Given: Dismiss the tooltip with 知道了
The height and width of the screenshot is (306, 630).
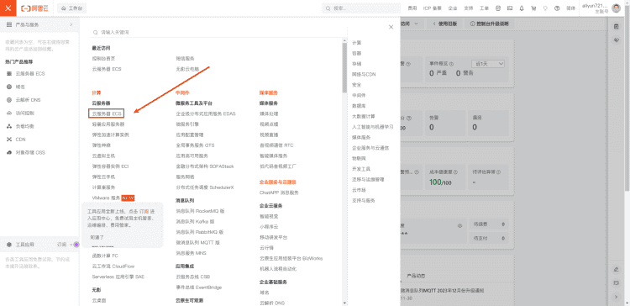Looking at the screenshot, I should click(97, 237).
